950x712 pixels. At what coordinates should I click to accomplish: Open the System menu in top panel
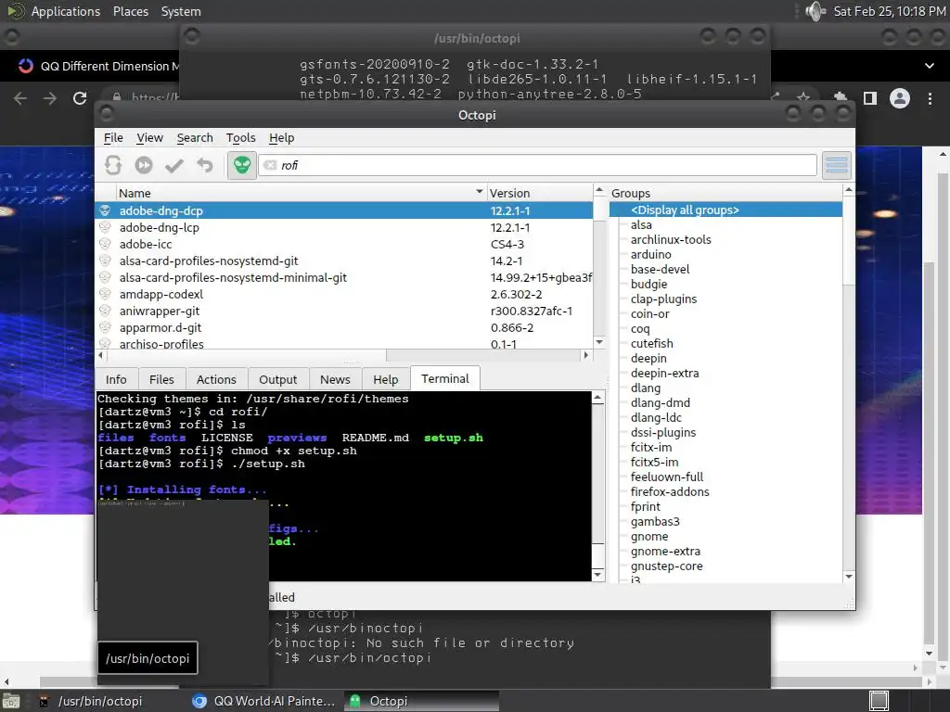181,11
